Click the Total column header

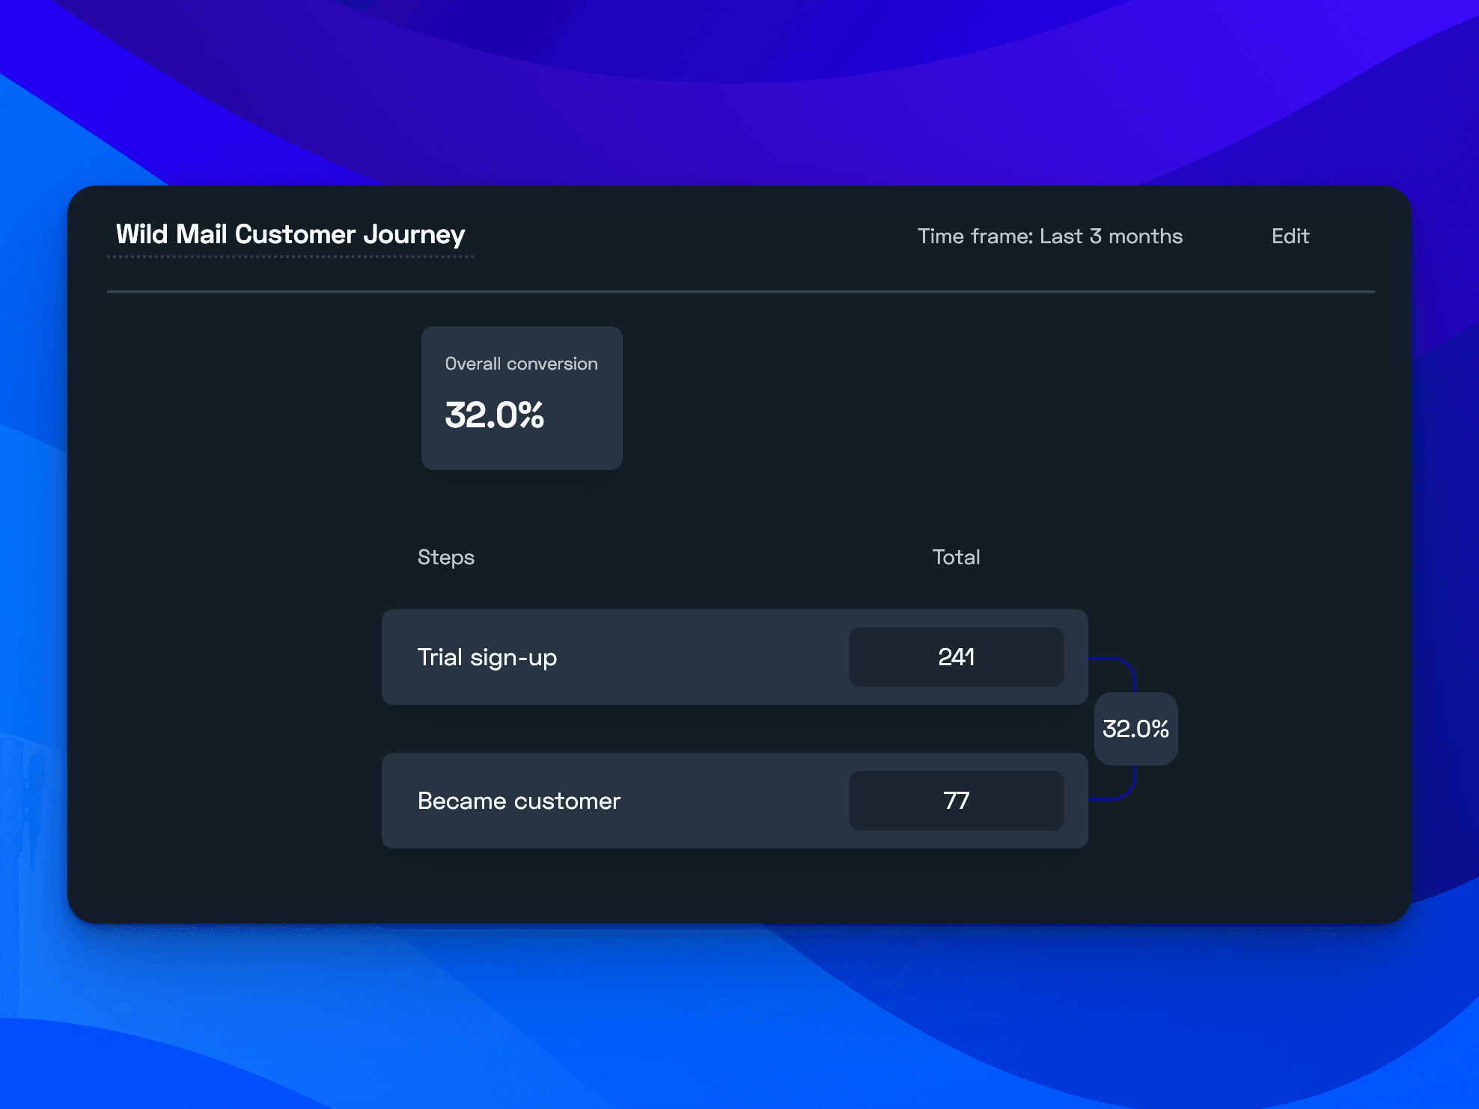956,557
